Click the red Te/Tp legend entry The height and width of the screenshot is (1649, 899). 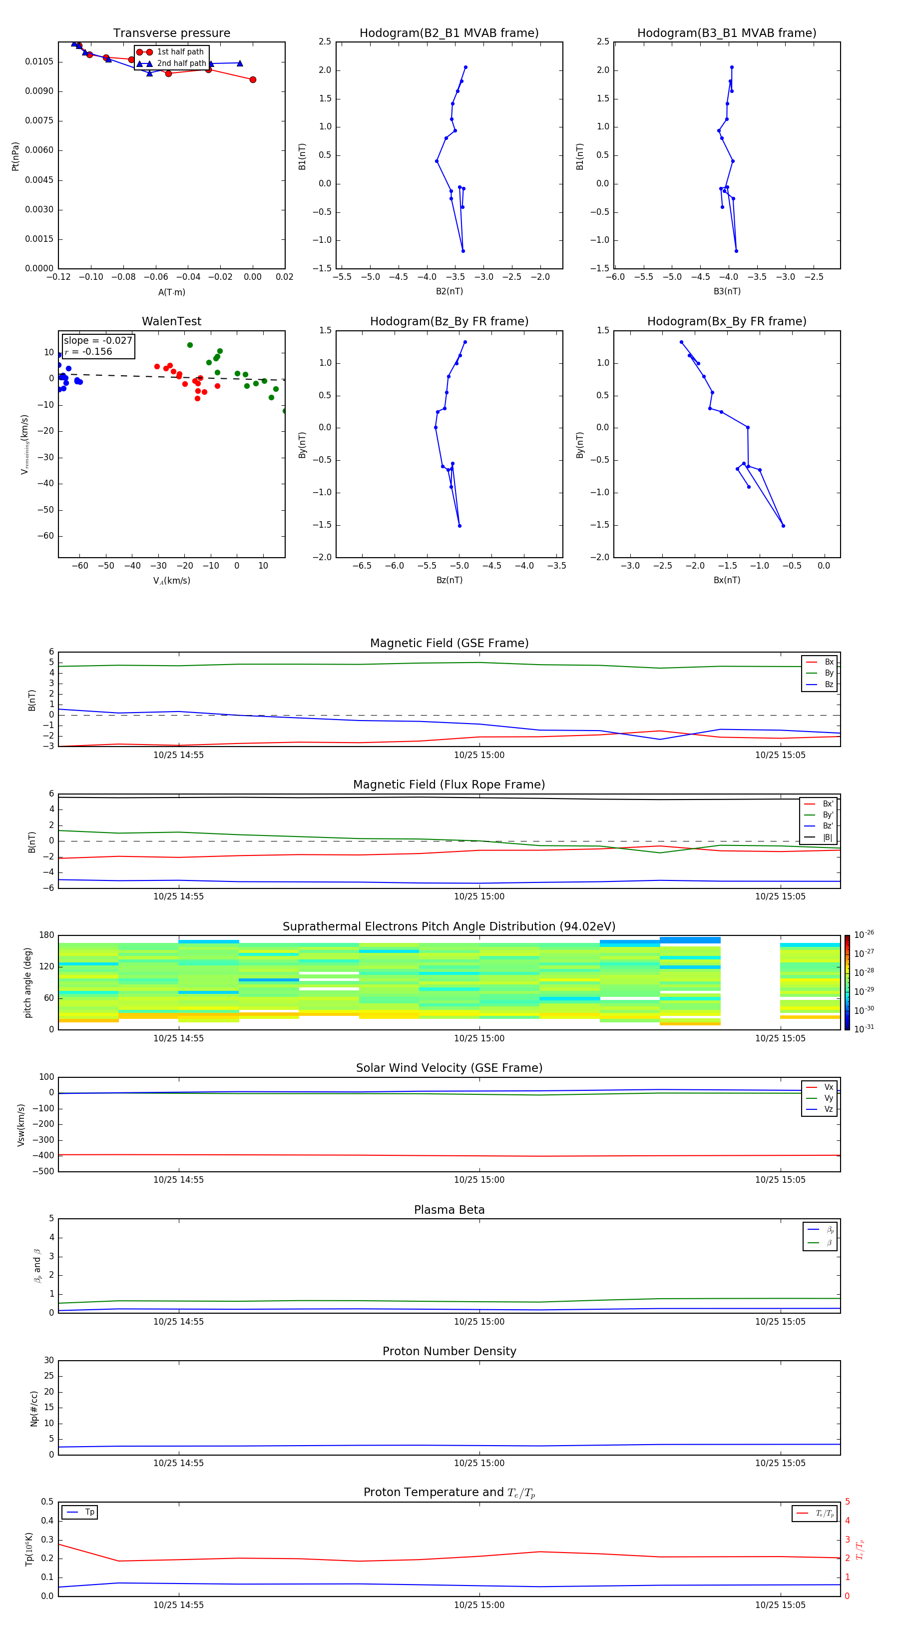click(815, 1513)
